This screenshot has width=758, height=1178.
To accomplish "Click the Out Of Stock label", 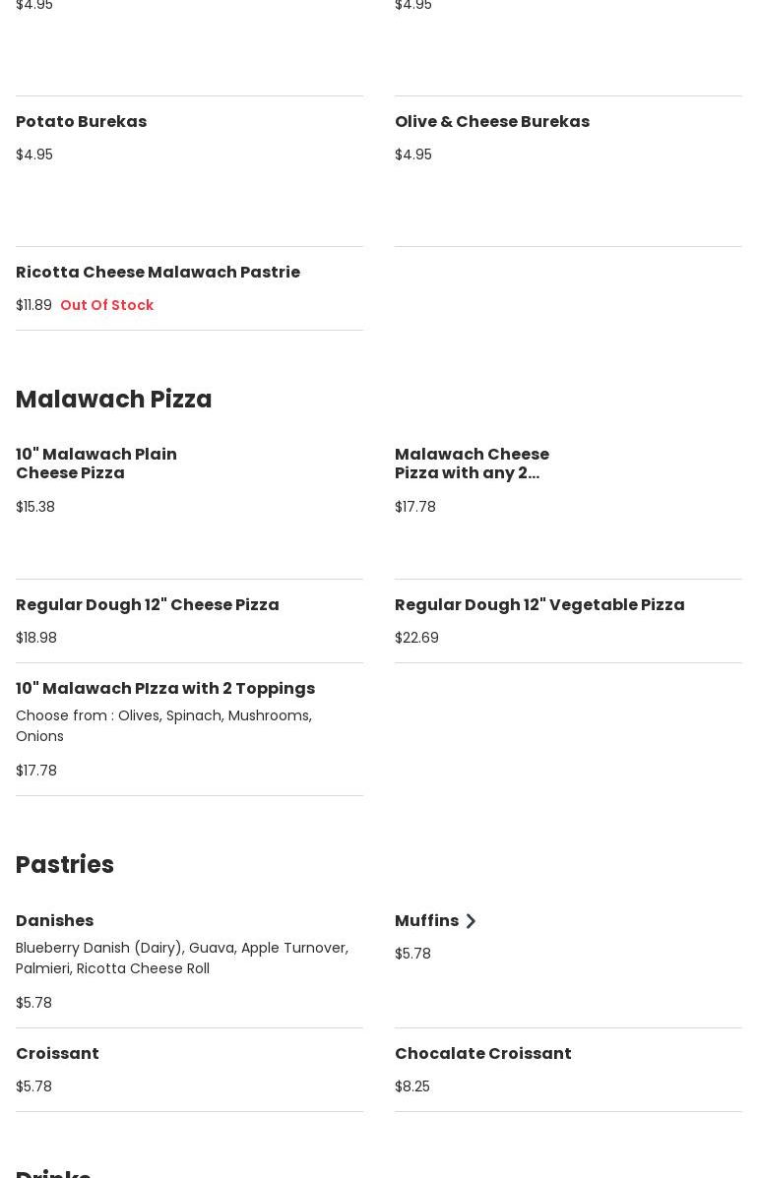I will [x=106, y=305].
